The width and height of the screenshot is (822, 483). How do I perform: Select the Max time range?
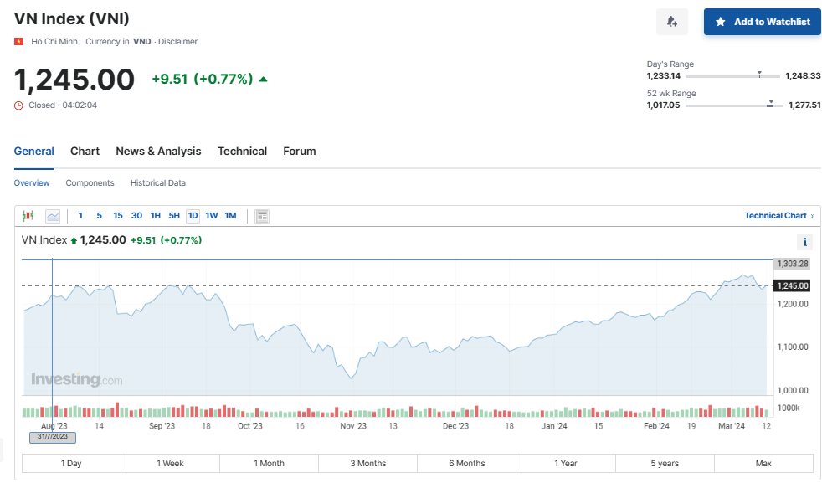click(763, 464)
